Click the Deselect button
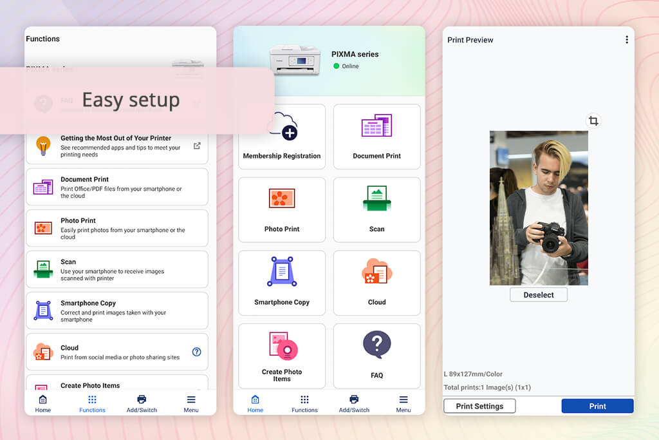This screenshot has width=659, height=440. point(539,295)
